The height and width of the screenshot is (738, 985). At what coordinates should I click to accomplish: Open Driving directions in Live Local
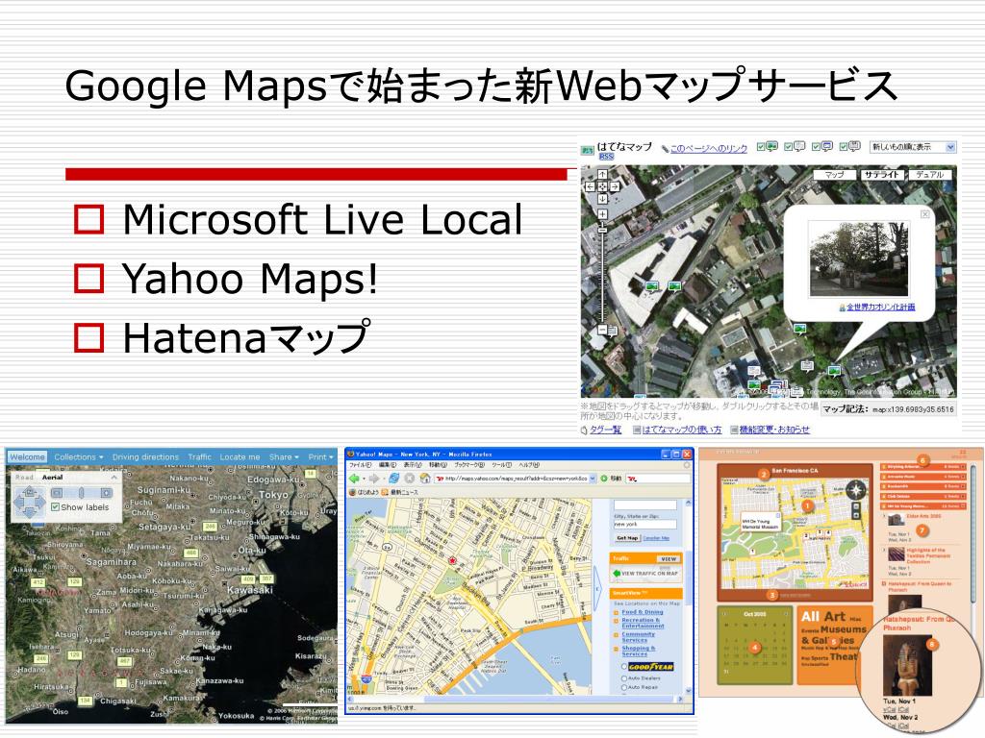145,456
